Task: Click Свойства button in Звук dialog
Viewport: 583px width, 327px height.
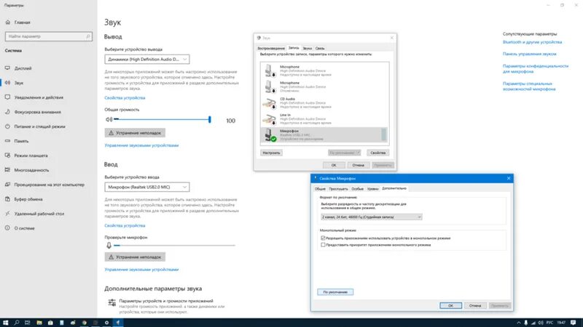Action: click(x=377, y=153)
